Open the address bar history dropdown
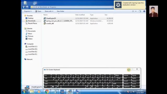Image resolution: width=167 pixels, height=94 pixels. (x=112, y=7)
